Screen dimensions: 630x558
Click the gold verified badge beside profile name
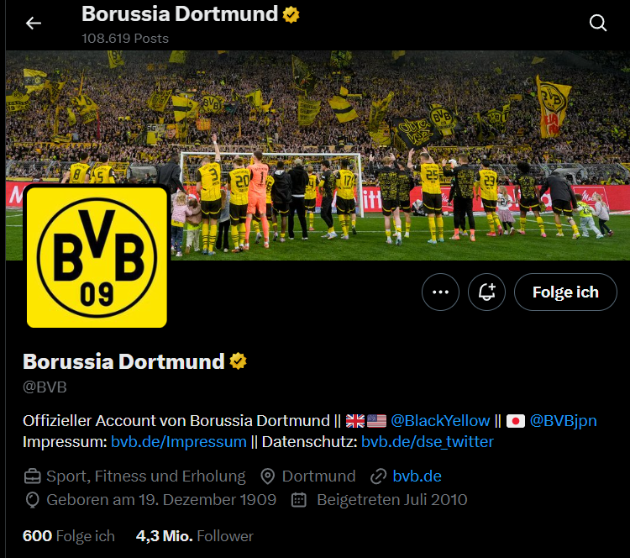pyautogui.click(x=238, y=361)
